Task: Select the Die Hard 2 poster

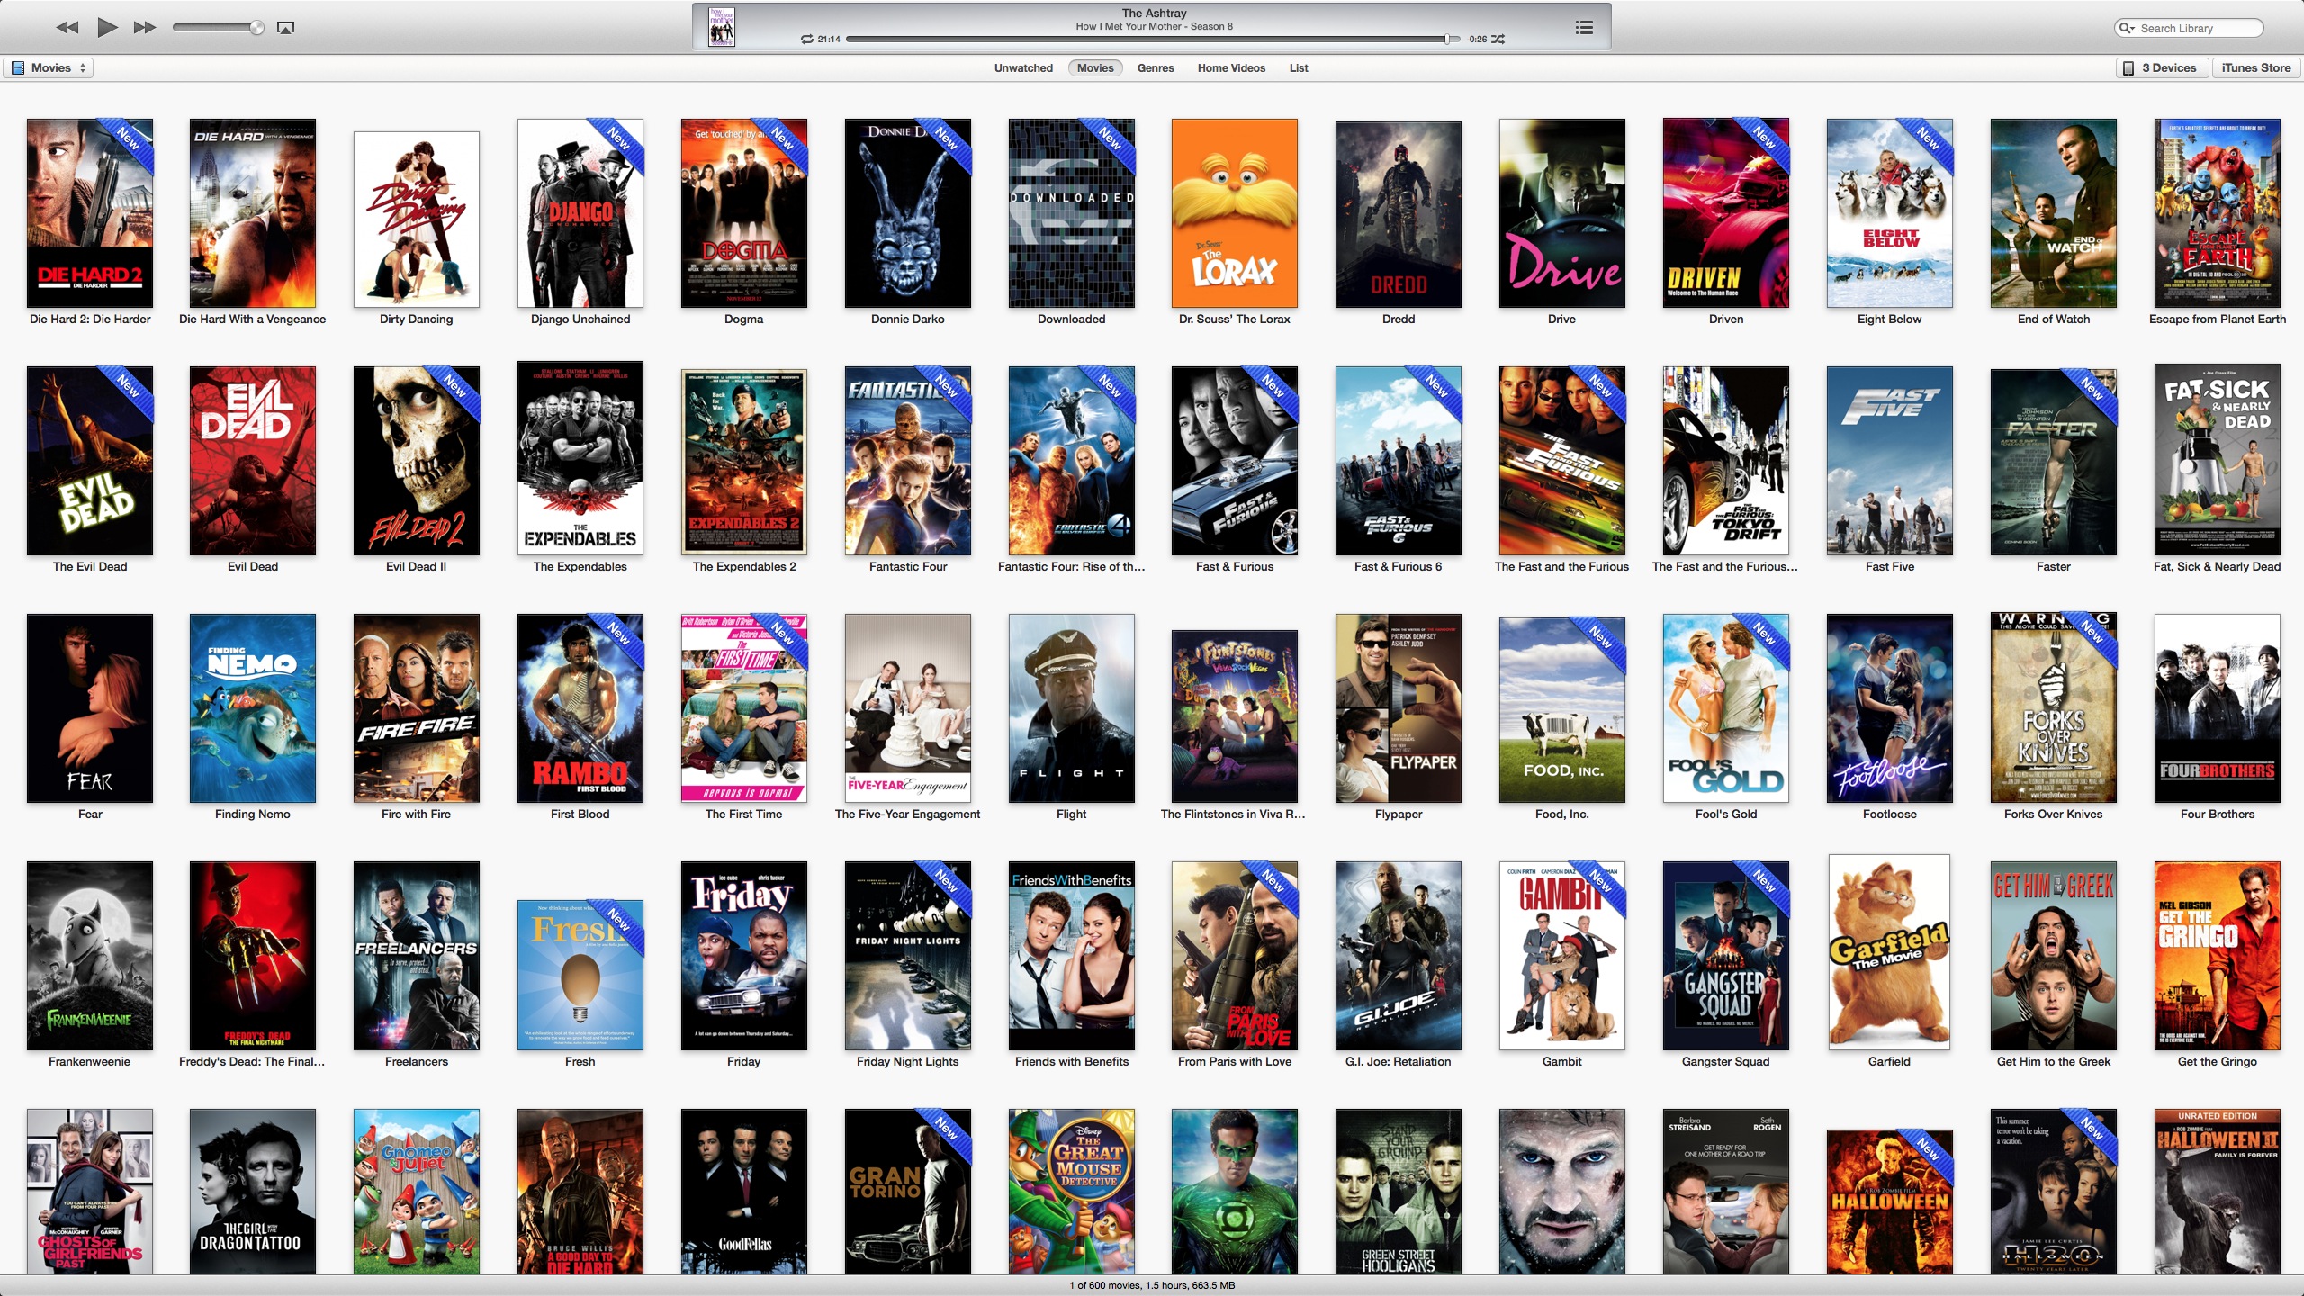Action: click(90, 213)
